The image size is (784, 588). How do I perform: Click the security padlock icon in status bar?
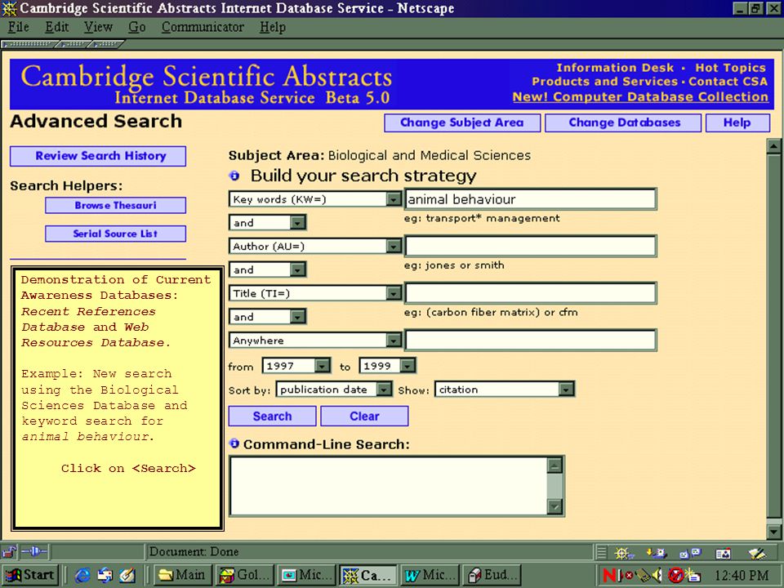point(9,552)
